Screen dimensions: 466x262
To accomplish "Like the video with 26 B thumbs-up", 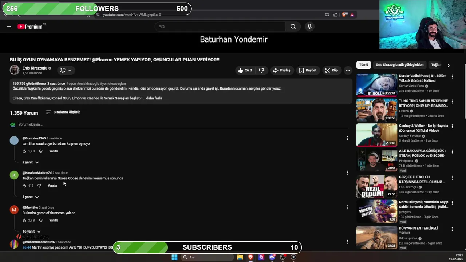I will [x=245, y=70].
